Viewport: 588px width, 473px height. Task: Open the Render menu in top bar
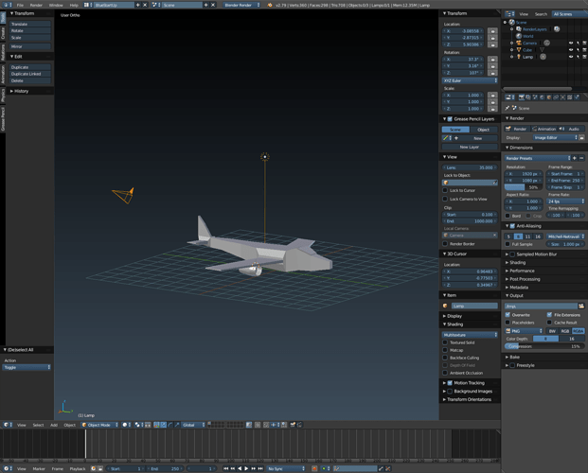point(36,5)
